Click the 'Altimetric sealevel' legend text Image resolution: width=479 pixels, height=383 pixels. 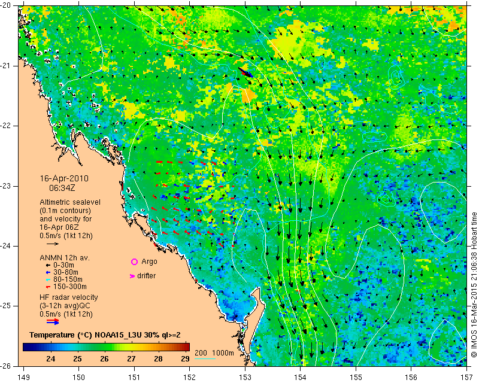pyautogui.click(x=70, y=202)
